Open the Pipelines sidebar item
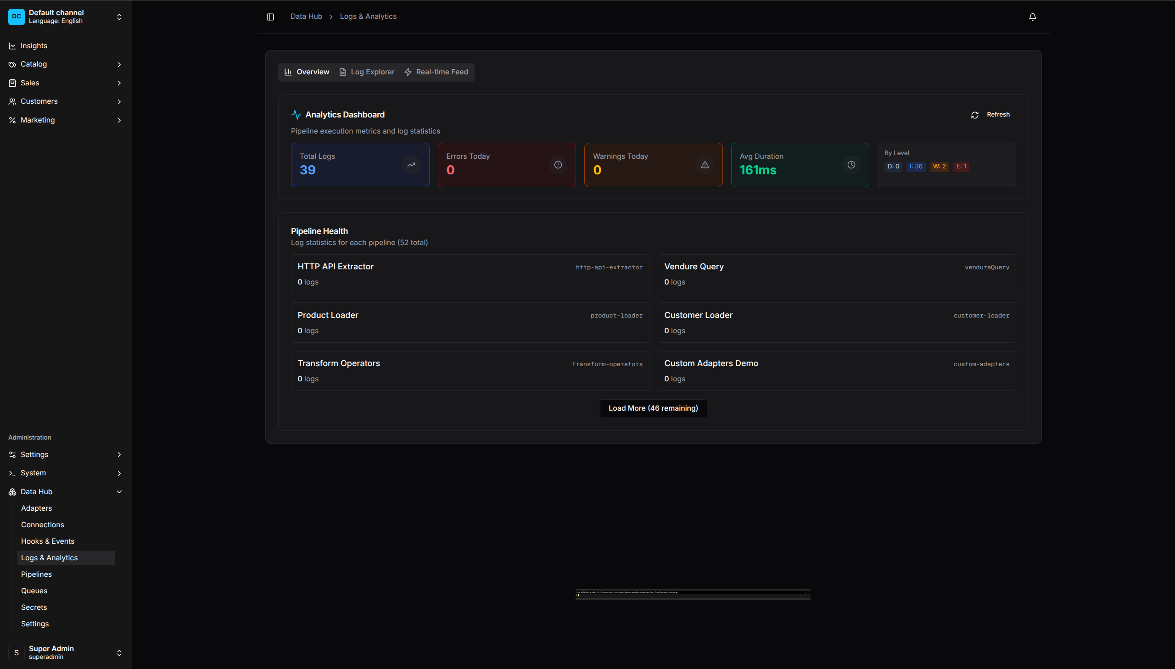 (x=36, y=574)
